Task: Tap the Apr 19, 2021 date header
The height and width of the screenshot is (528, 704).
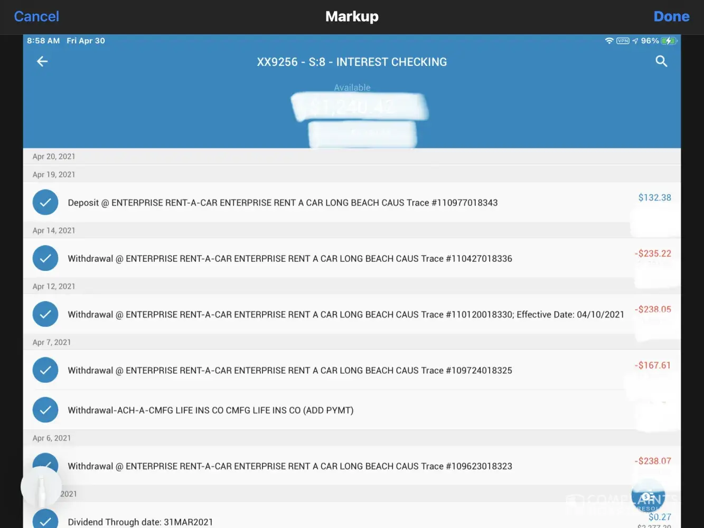Action: tap(54, 174)
